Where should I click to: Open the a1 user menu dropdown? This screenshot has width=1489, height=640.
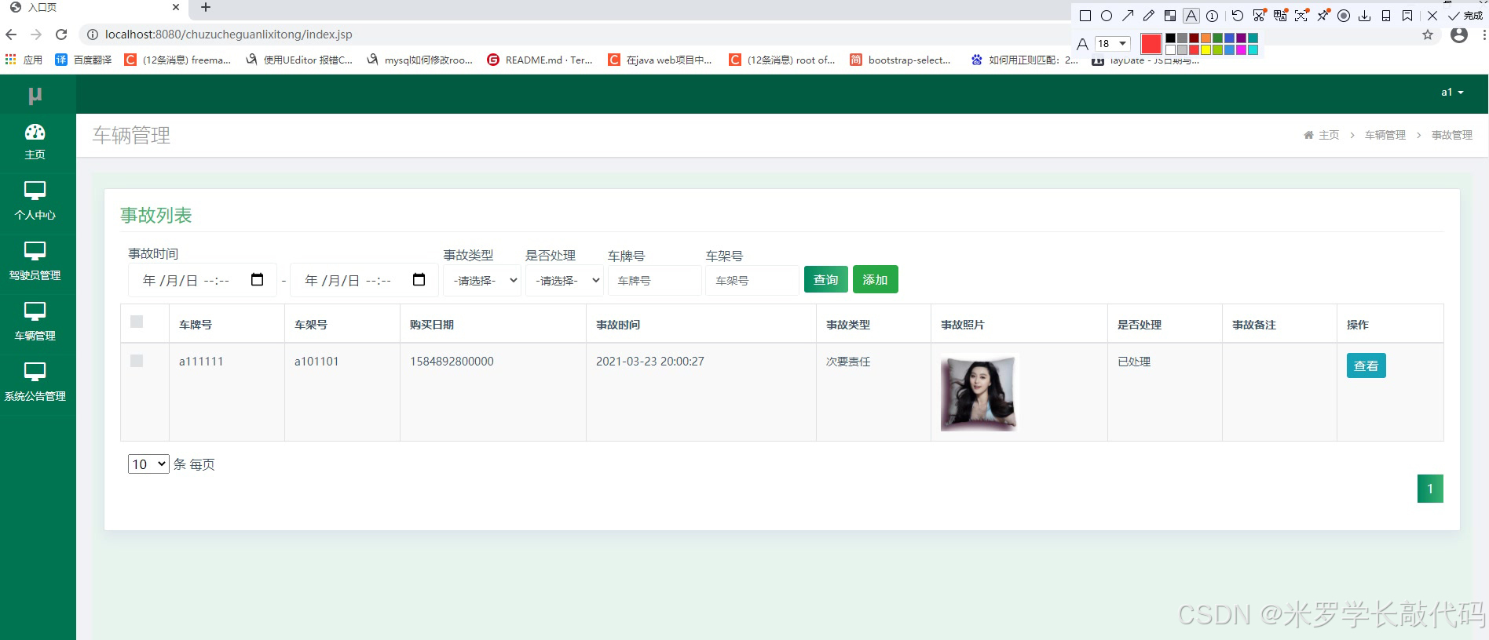pos(1452,92)
